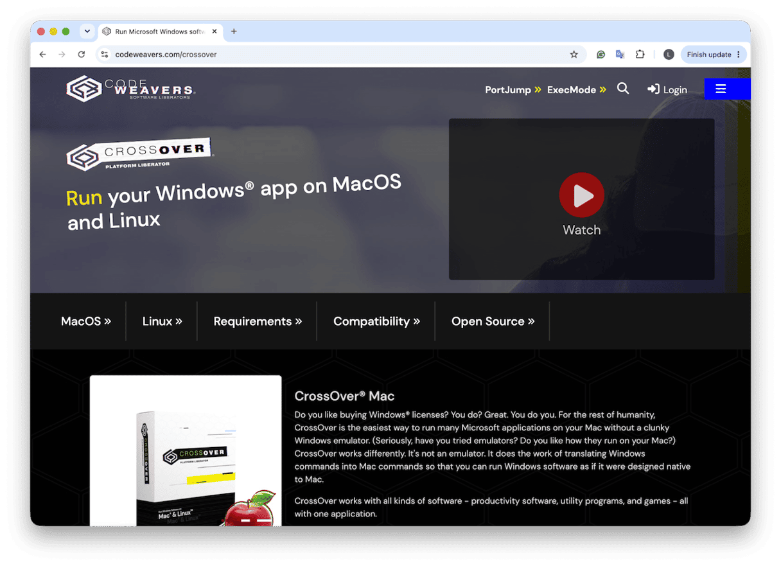Open the Open Source navigation item

point(493,321)
